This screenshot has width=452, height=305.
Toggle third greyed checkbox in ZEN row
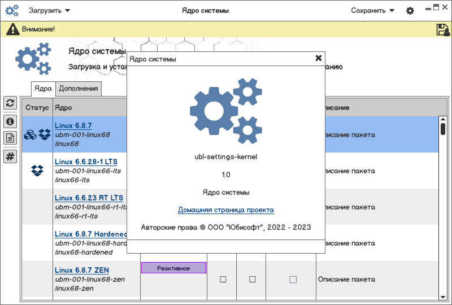pos(293,280)
